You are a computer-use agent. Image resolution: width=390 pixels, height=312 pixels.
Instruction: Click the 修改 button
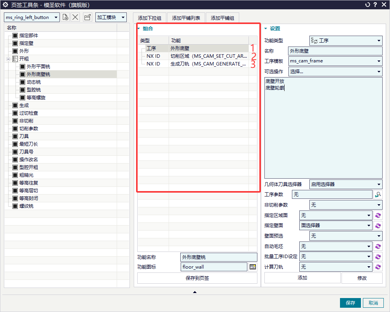(x=362, y=278)
